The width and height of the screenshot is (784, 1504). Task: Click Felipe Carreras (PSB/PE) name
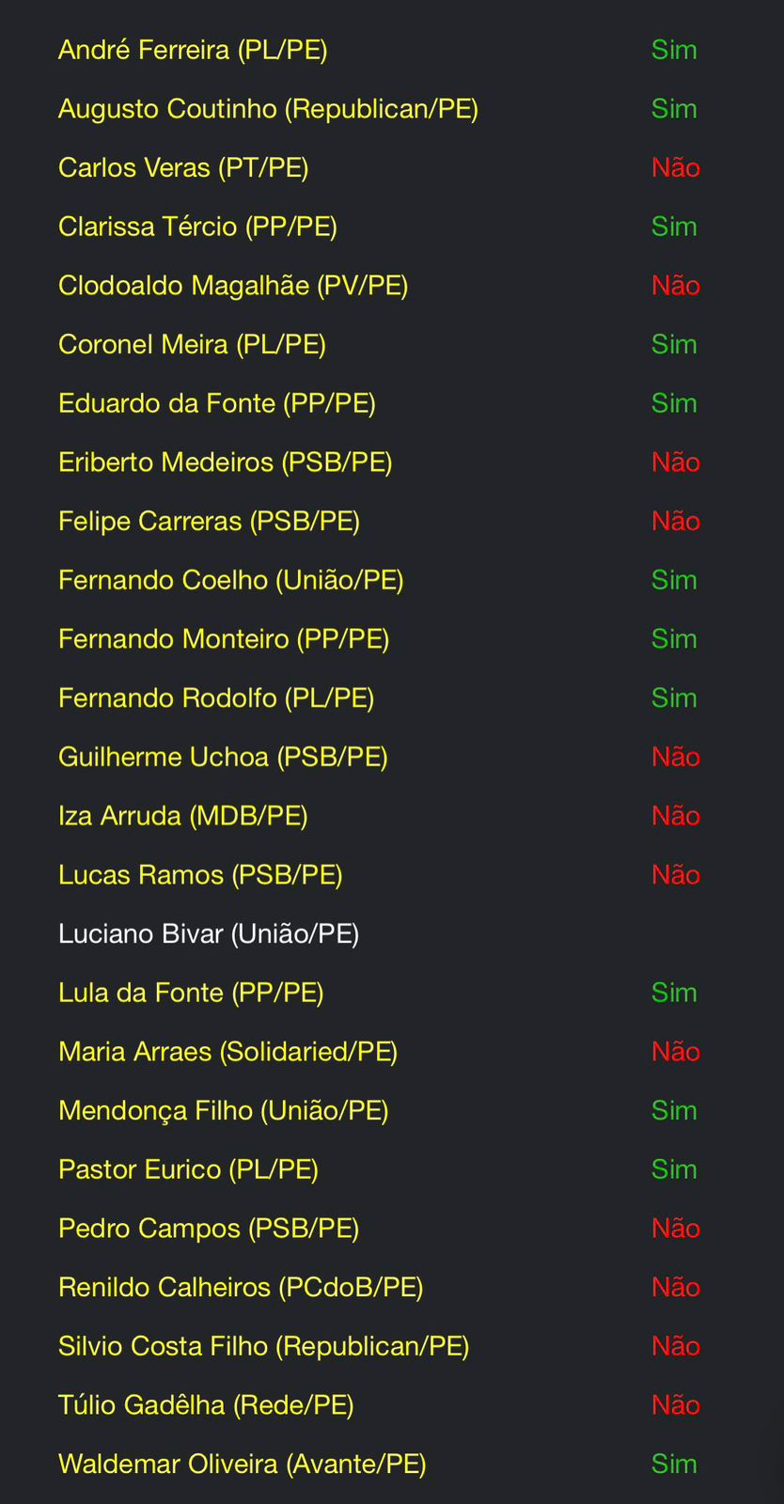[x=209, y=522]
